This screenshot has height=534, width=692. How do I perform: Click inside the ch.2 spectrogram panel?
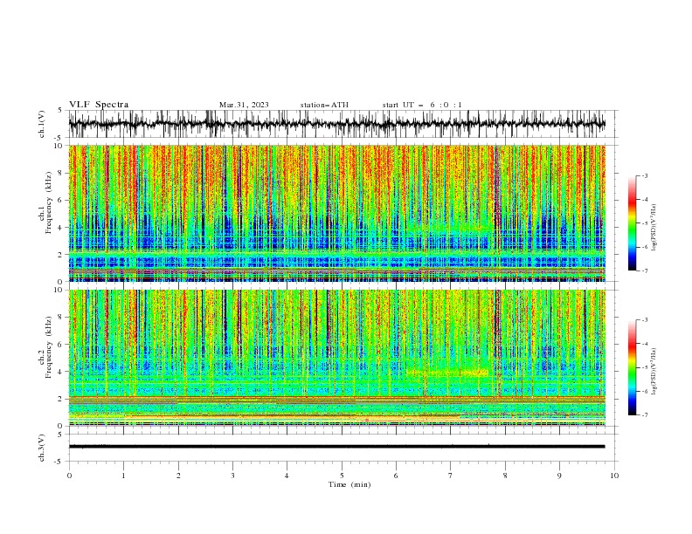(336, 358)
